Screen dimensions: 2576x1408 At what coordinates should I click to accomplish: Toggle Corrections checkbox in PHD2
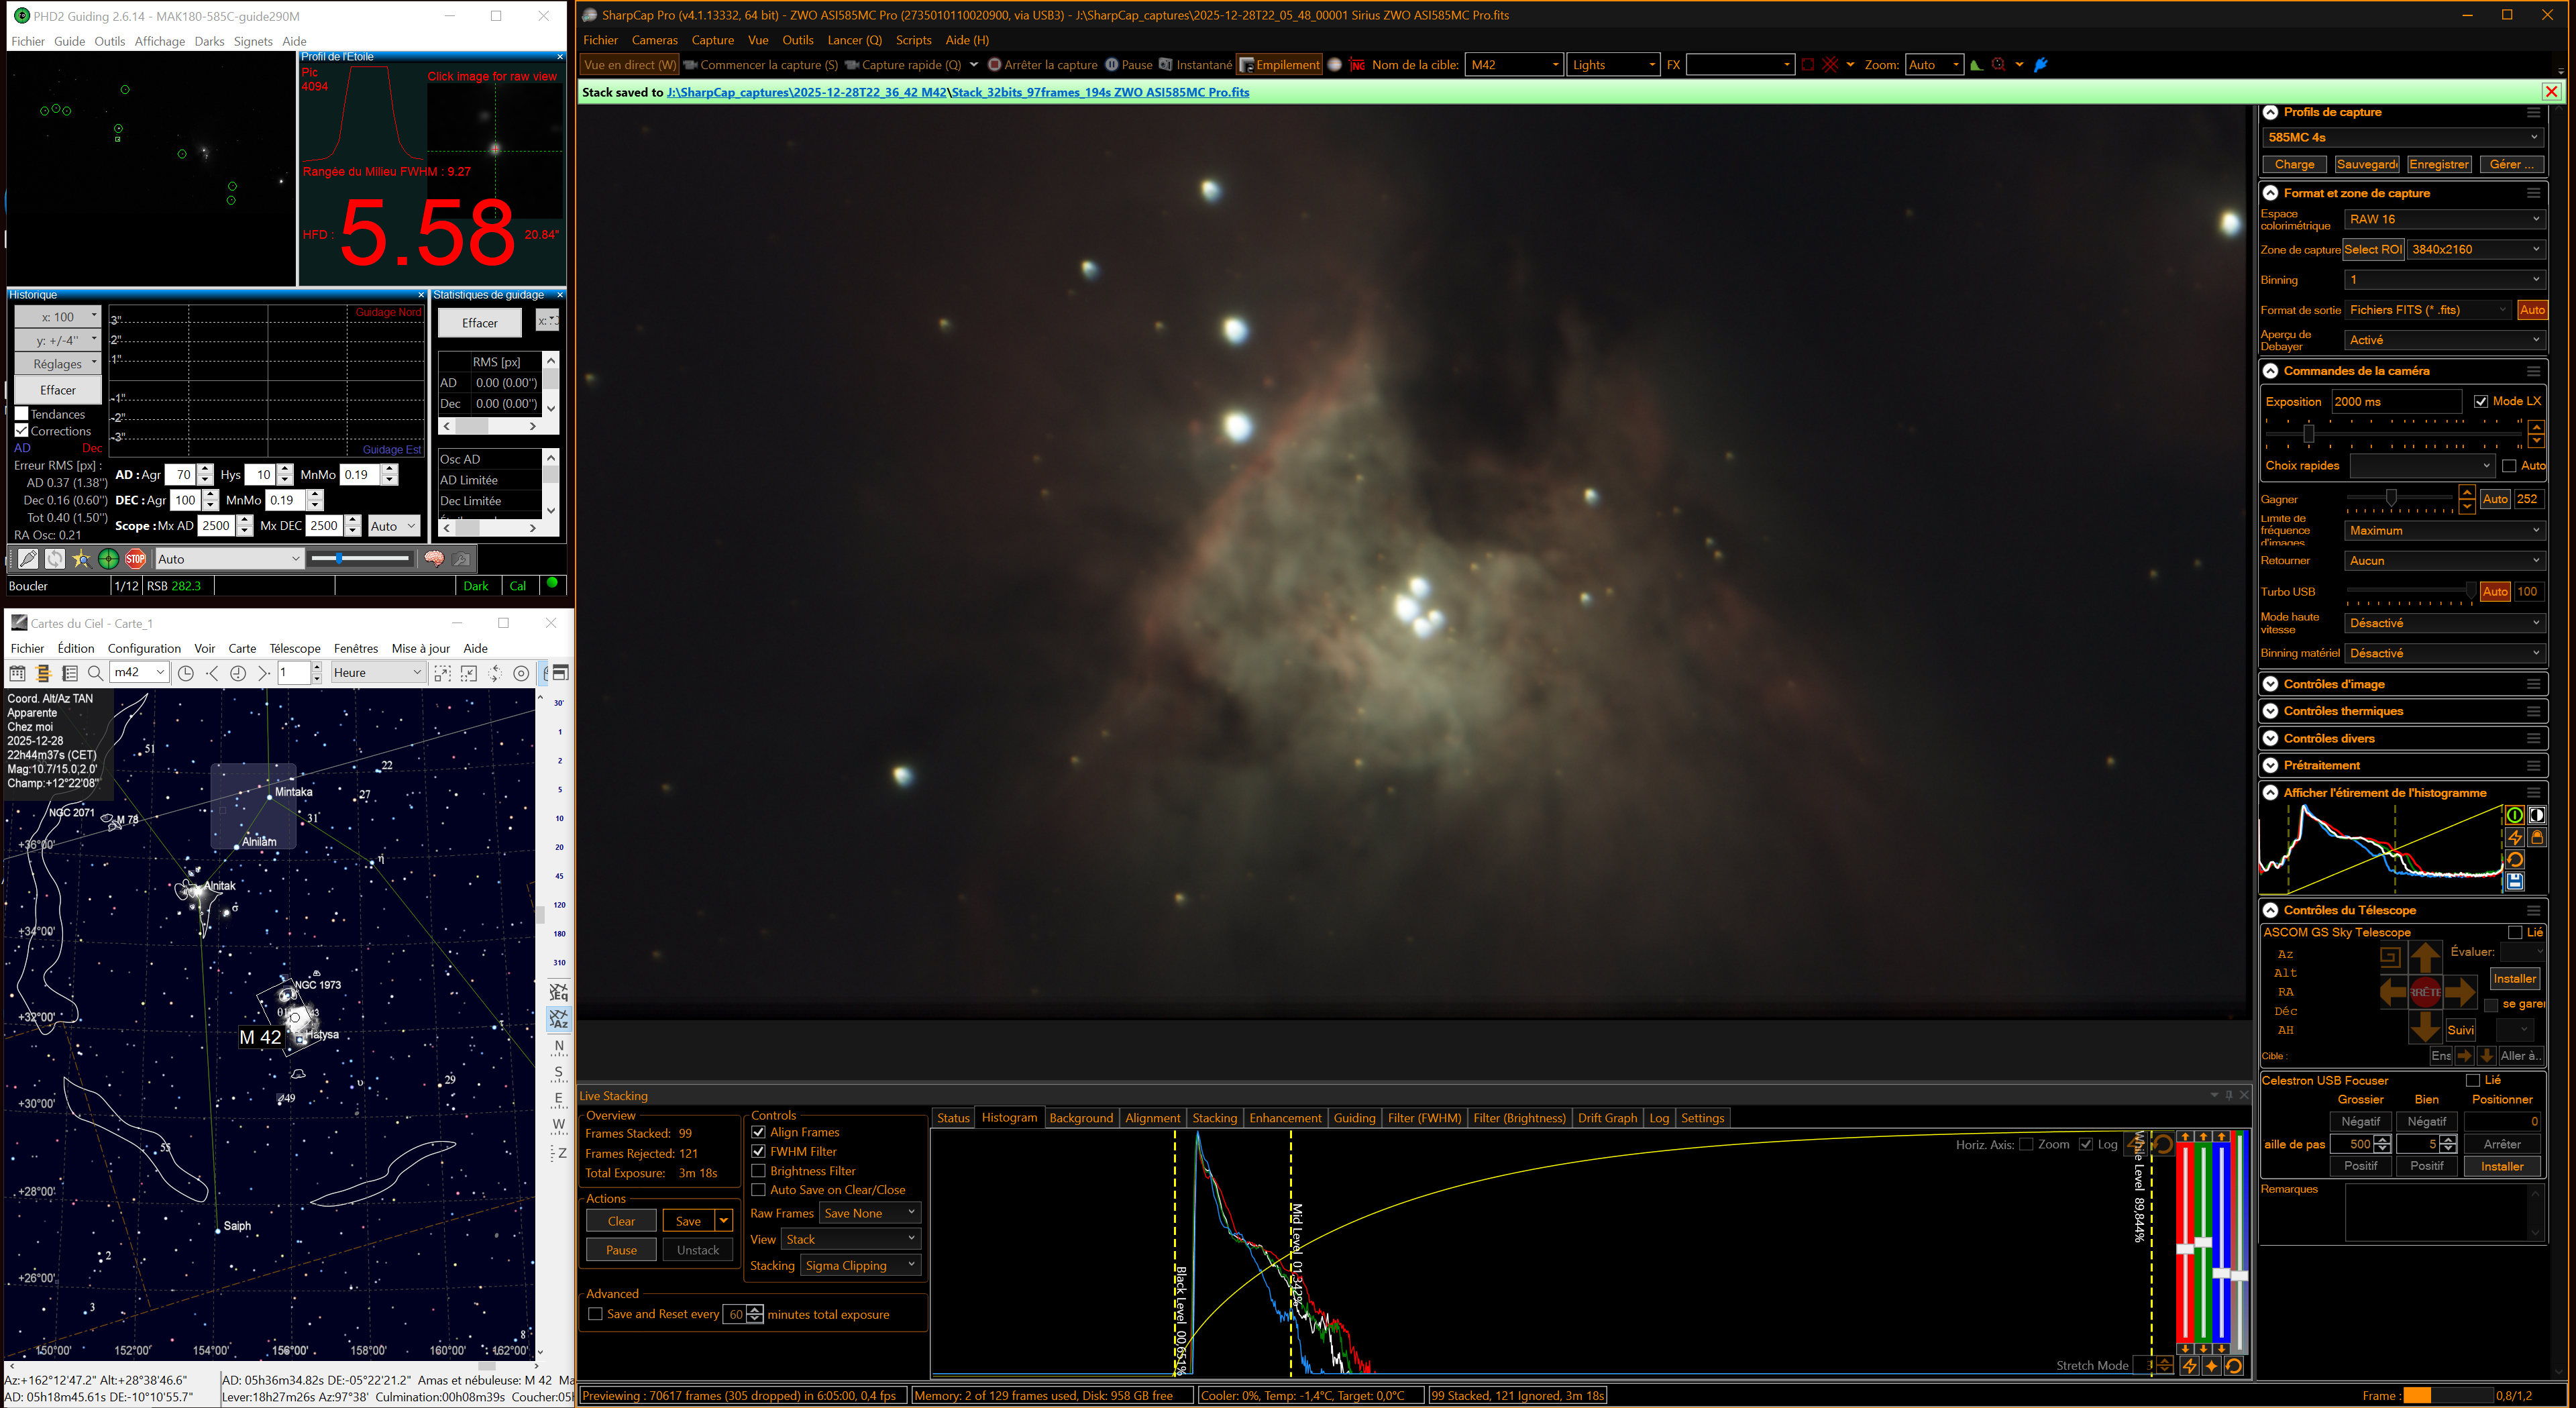22,431
